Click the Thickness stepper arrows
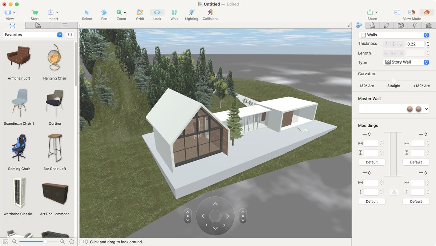The width and height of the screenshot is (436, 246). [x=427, y=44]
